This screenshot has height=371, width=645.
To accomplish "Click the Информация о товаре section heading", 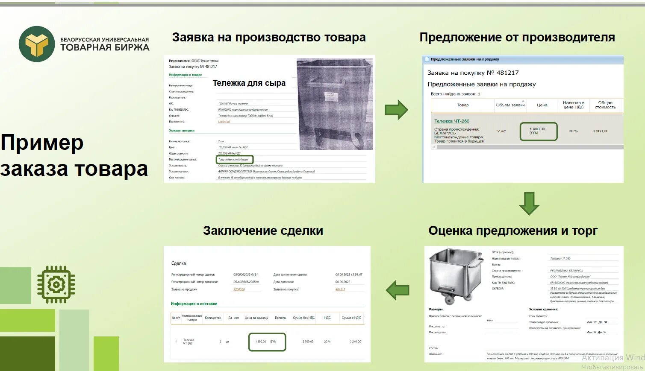I will 185,75.
